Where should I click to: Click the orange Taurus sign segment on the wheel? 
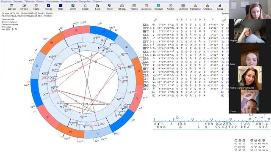coord(138,71)
